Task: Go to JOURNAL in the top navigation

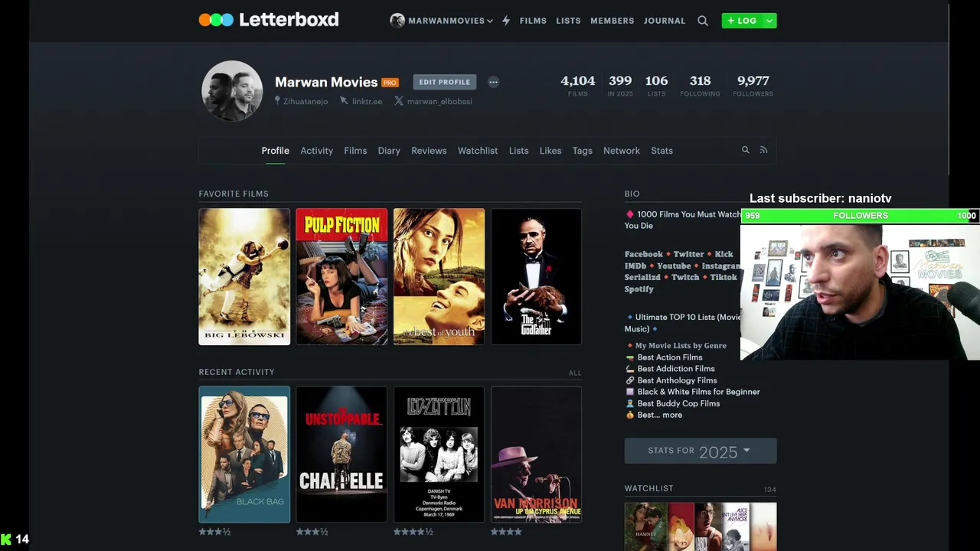Action: (x=665, y=21)
